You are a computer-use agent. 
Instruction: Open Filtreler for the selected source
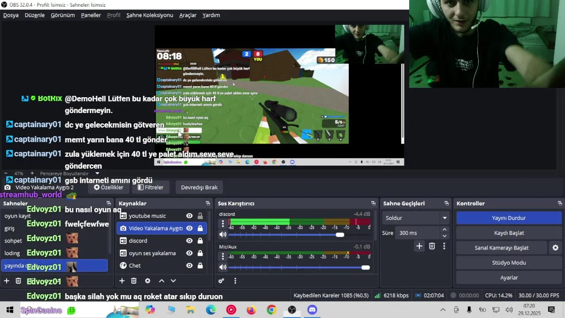pyautogui.click(x=150, y=187)
